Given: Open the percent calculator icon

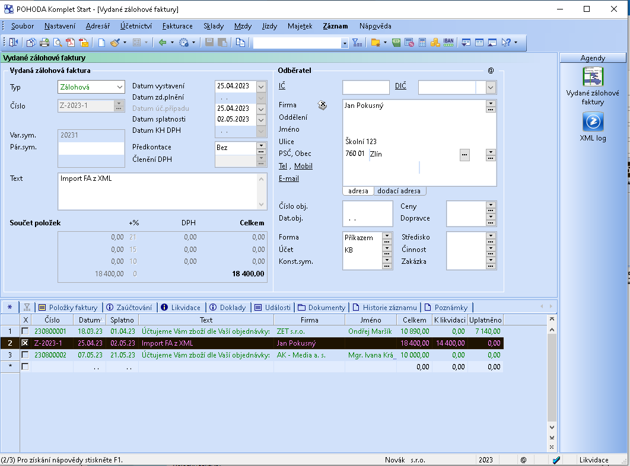Looking at the screenshot, I should pos(409,42).
